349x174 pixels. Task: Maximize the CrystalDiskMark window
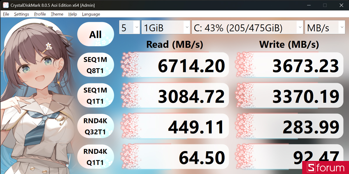point(325,5)
